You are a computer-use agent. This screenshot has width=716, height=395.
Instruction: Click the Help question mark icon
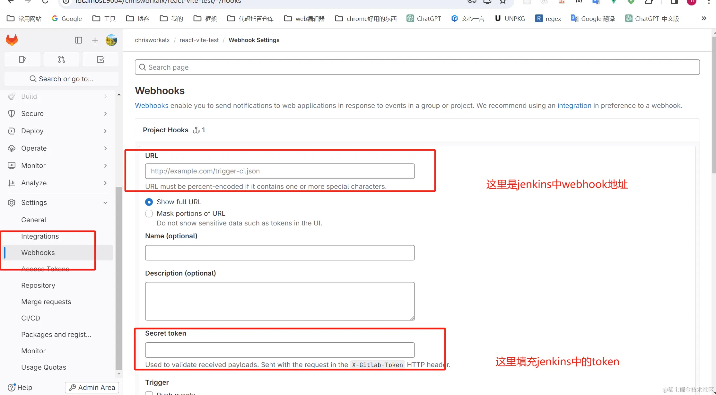click(12, 387)
